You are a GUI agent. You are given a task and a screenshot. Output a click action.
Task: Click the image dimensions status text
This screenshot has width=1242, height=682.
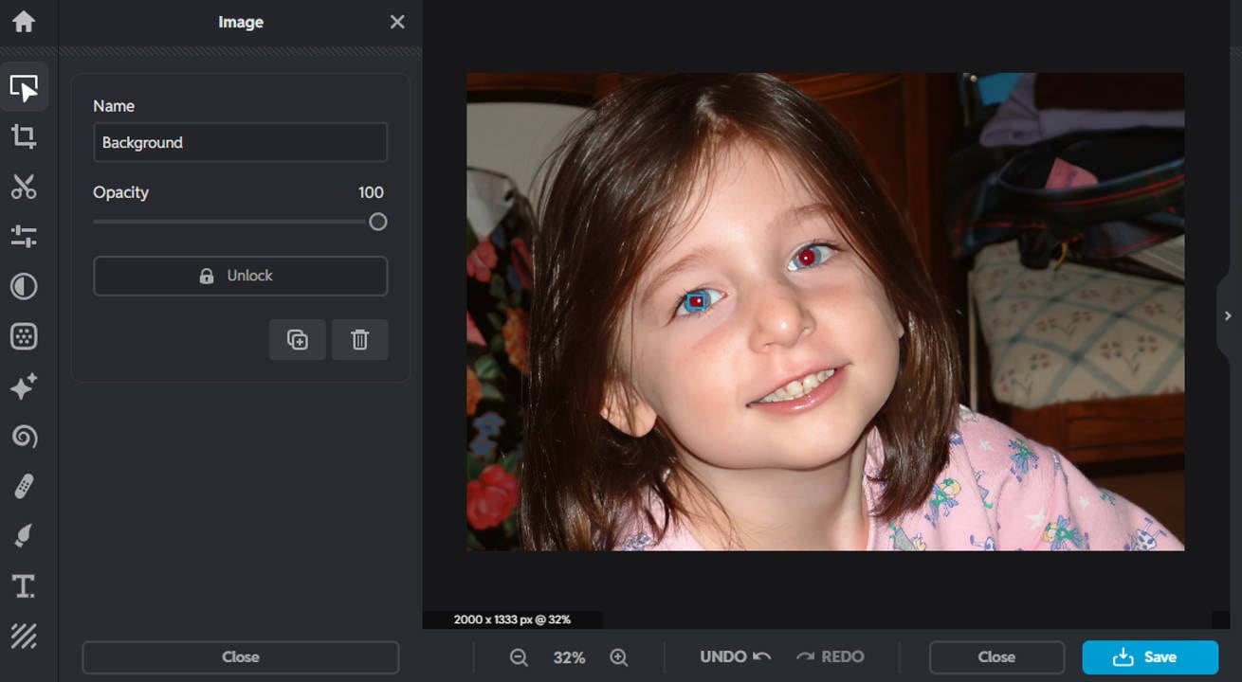point(512,619)
